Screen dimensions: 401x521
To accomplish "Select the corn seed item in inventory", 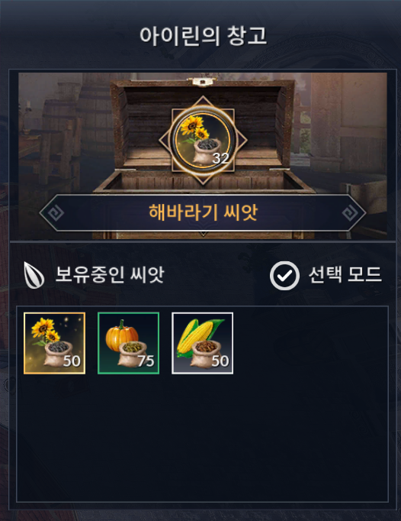I will pyautogui.click(x=202, y=343).
